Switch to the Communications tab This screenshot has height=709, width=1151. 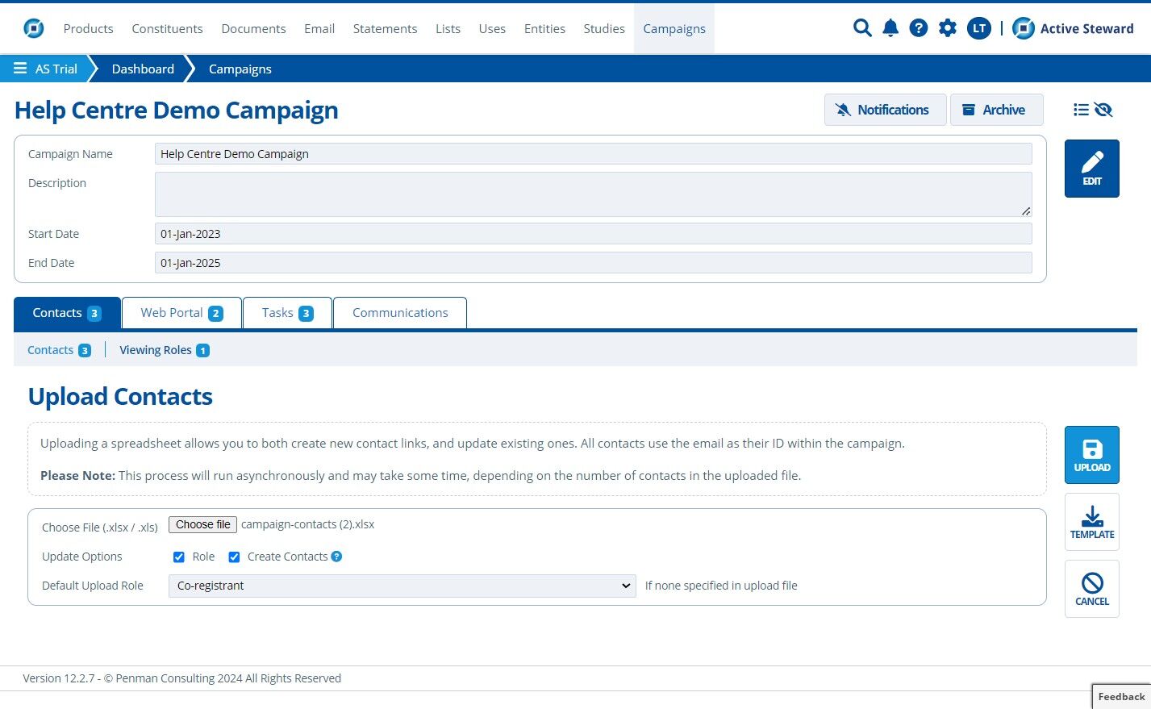click(400, 313)
